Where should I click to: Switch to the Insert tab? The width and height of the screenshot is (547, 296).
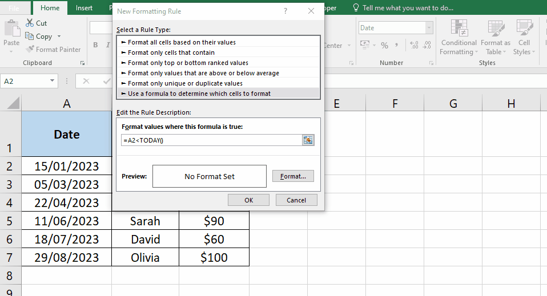point(84,7)
